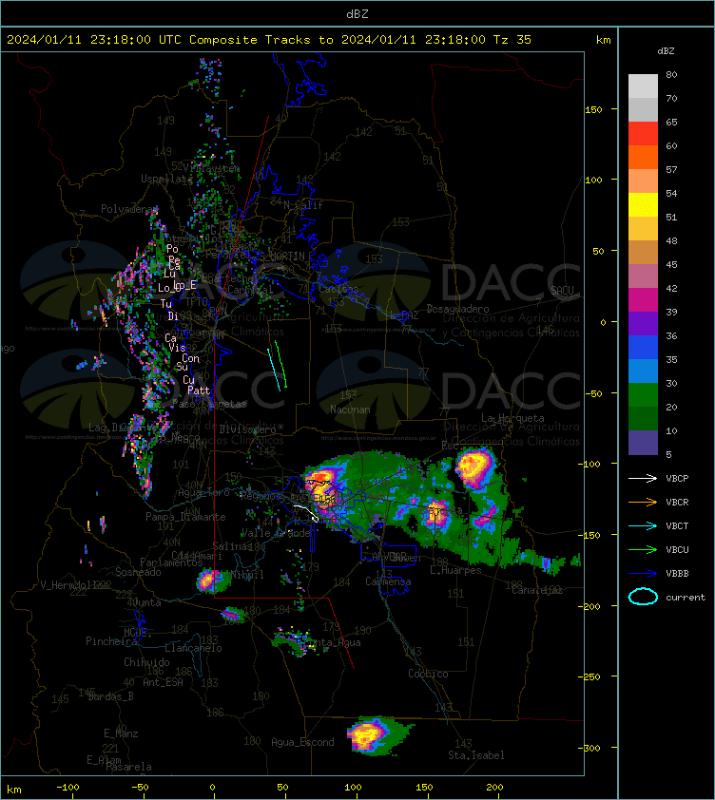Click the cyan VBCT arrow in legend

643,525
